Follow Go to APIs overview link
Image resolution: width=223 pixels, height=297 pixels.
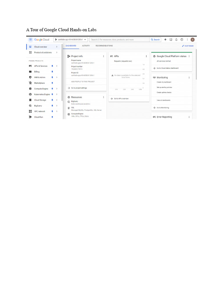click(x=121, y=99)
